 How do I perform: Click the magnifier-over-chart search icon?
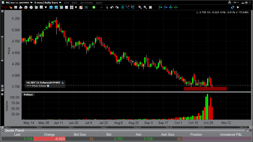pos(41,7)
